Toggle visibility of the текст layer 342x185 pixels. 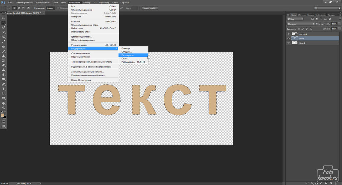(289, 38)
